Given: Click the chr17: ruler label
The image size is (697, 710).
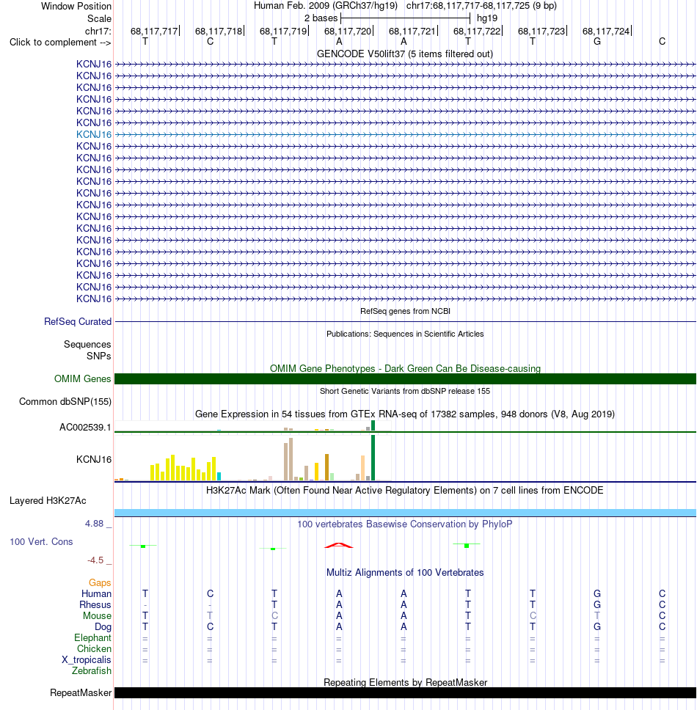Looking at the screenshot, I should (98, 32).
